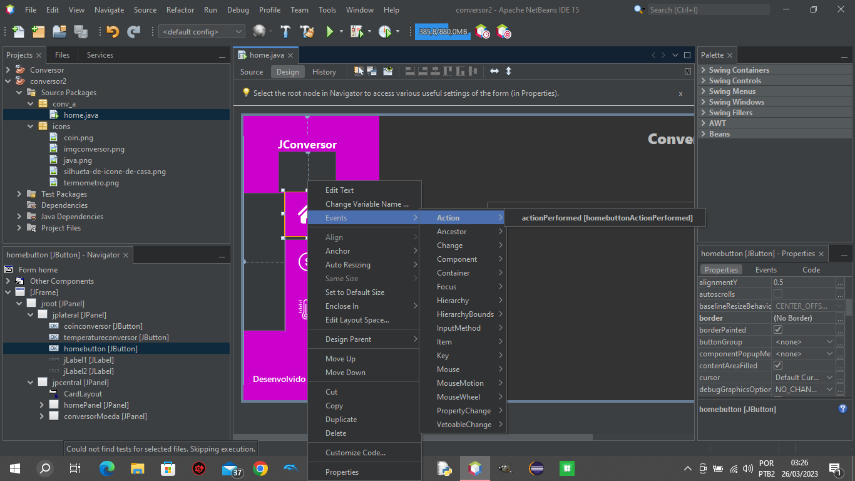
Task: Click the Undo arrow icon
Action: click(113, 31)
